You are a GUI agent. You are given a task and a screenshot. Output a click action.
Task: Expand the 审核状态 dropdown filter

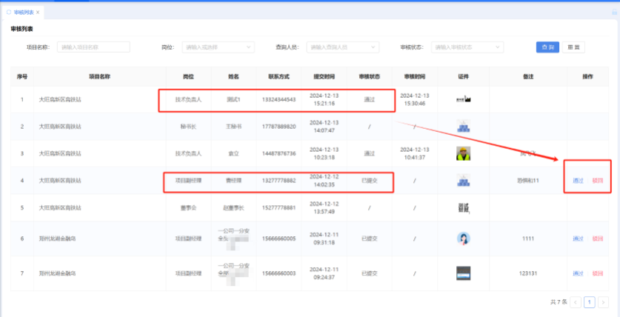467,47
